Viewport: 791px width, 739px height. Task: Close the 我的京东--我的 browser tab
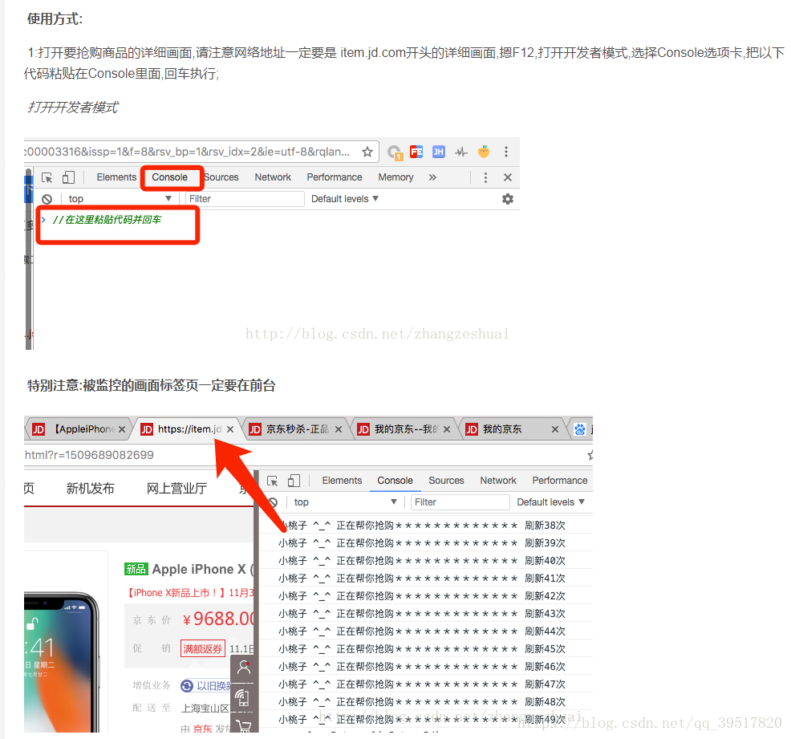[447, 429]
